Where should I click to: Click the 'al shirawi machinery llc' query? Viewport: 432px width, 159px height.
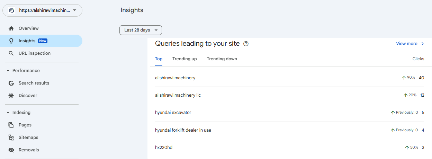[x=178, y=95]
